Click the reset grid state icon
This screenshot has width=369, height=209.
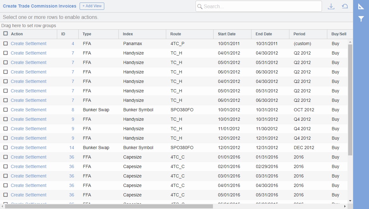(345, 6)
